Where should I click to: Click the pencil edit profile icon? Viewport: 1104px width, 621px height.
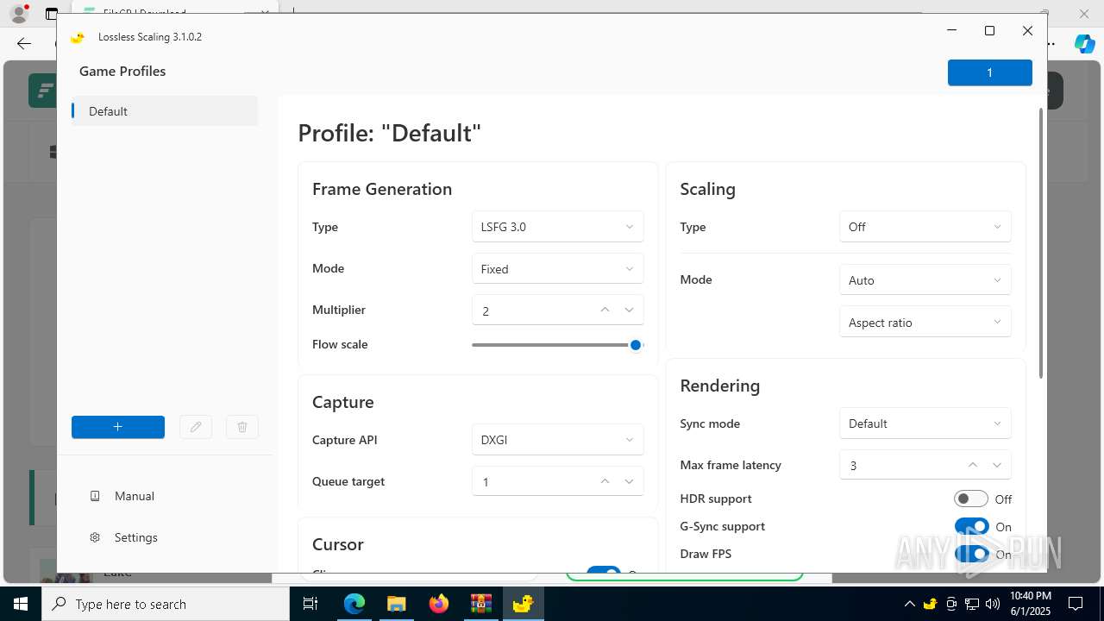[x=196, y=427]
